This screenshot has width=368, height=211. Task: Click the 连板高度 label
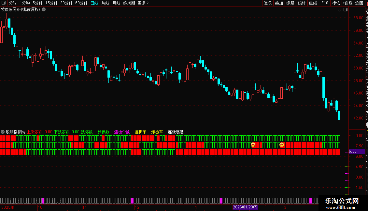click(176, 132)
